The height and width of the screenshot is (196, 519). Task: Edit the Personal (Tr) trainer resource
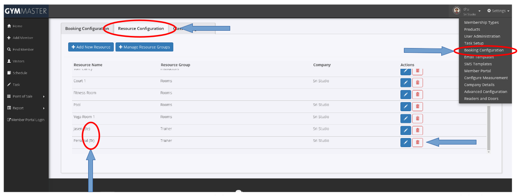tap(406, 142)
